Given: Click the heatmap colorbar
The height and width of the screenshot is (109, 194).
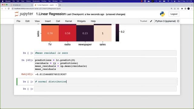Looking at the screenshot, I should coord(117,33).
